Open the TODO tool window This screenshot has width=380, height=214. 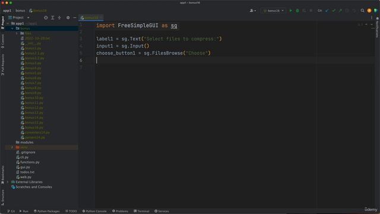[71, 212]
